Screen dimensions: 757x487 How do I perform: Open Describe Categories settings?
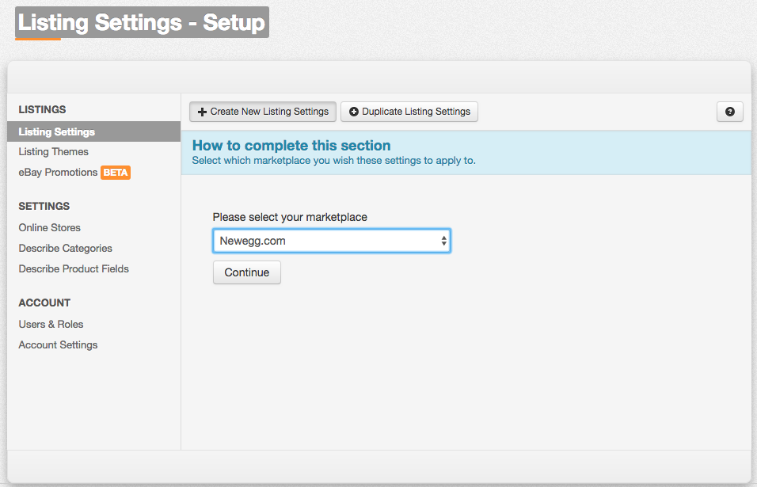coord(65,248)
